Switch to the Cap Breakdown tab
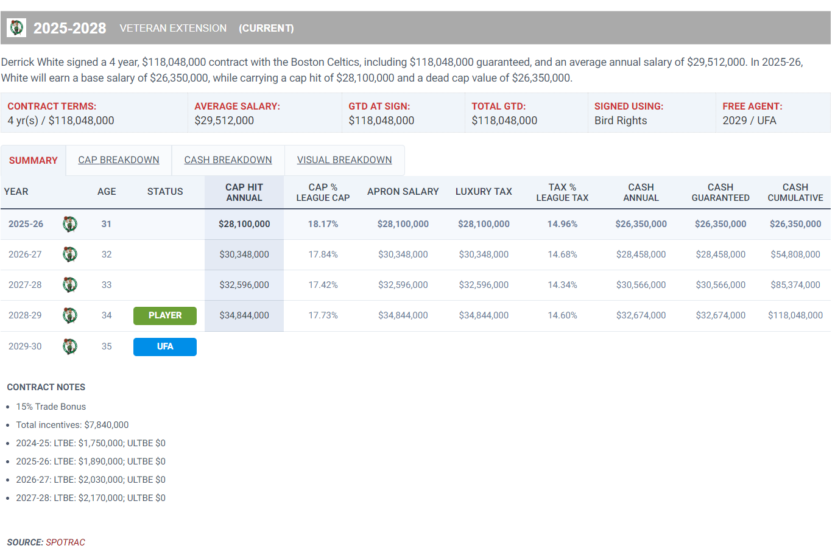This screenshot has width=835, height=557. click(119, 160)
